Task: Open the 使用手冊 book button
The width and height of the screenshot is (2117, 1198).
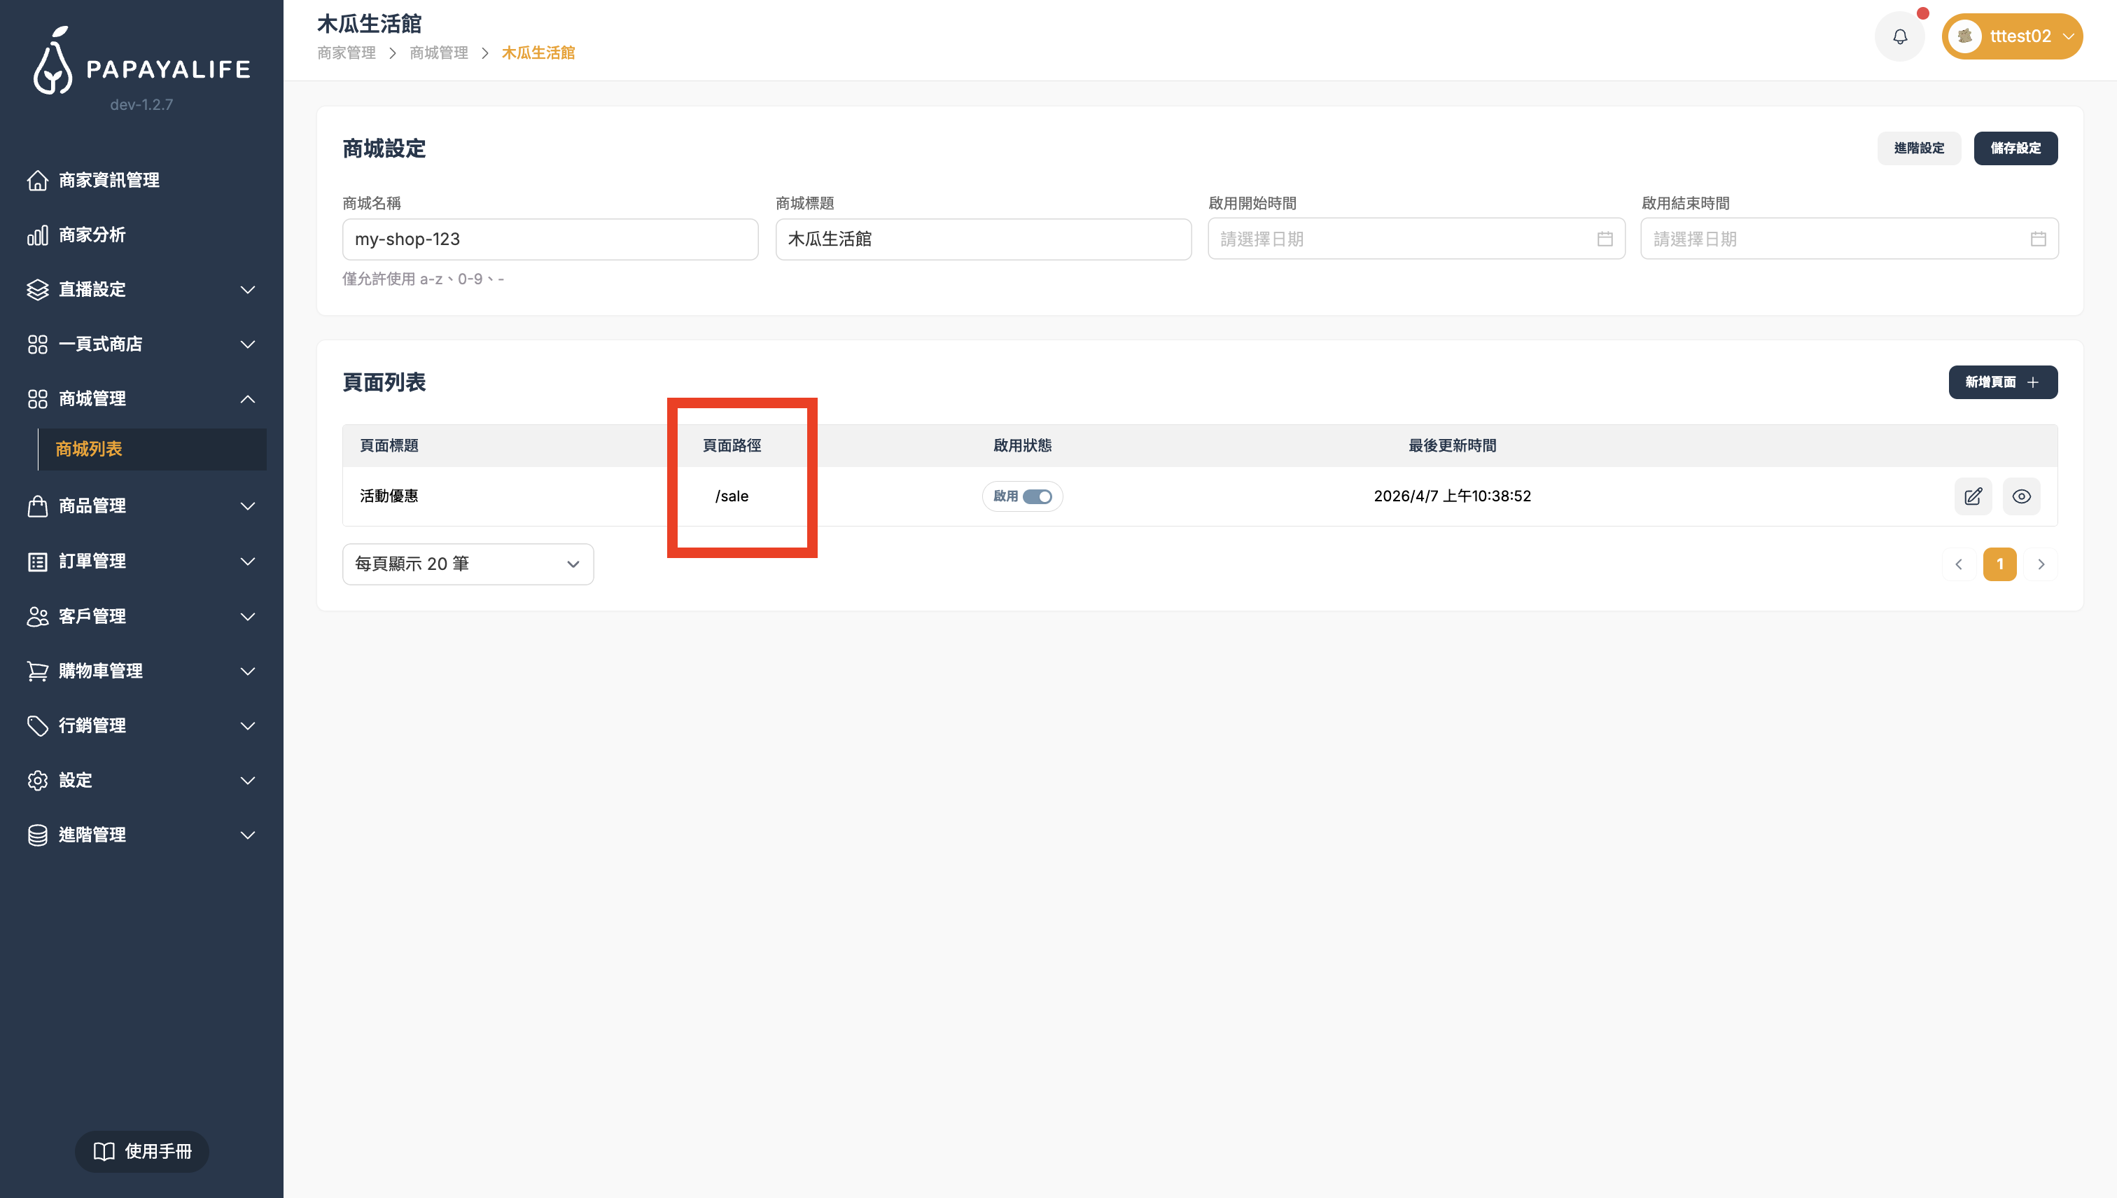Action: coord(141,1150)
